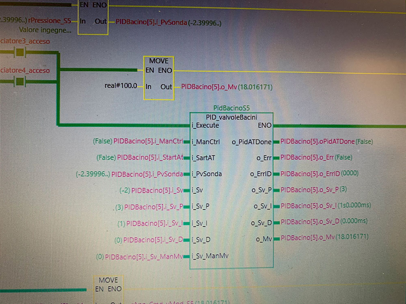Image resolution: width=406 pixels, height=304 pixels.
Task: Select the PIDBacino[5].i_StartAt input variable
Action: tap(150, 157)
